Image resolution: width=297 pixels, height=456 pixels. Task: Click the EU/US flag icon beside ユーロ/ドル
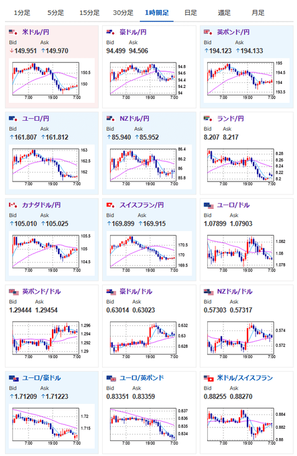click(209, 206)
